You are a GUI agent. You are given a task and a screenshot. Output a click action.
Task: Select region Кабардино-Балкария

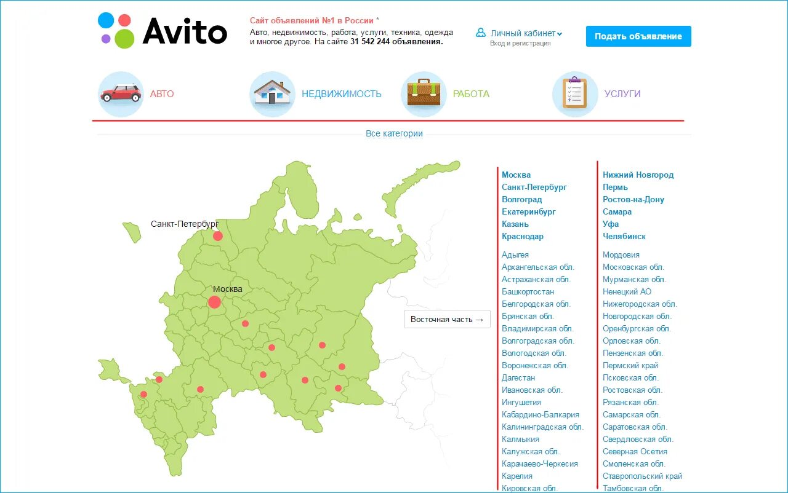pos(541,414)
